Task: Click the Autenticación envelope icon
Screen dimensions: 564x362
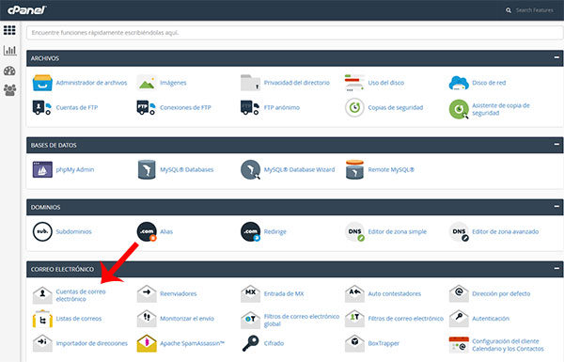Action: 459,319
